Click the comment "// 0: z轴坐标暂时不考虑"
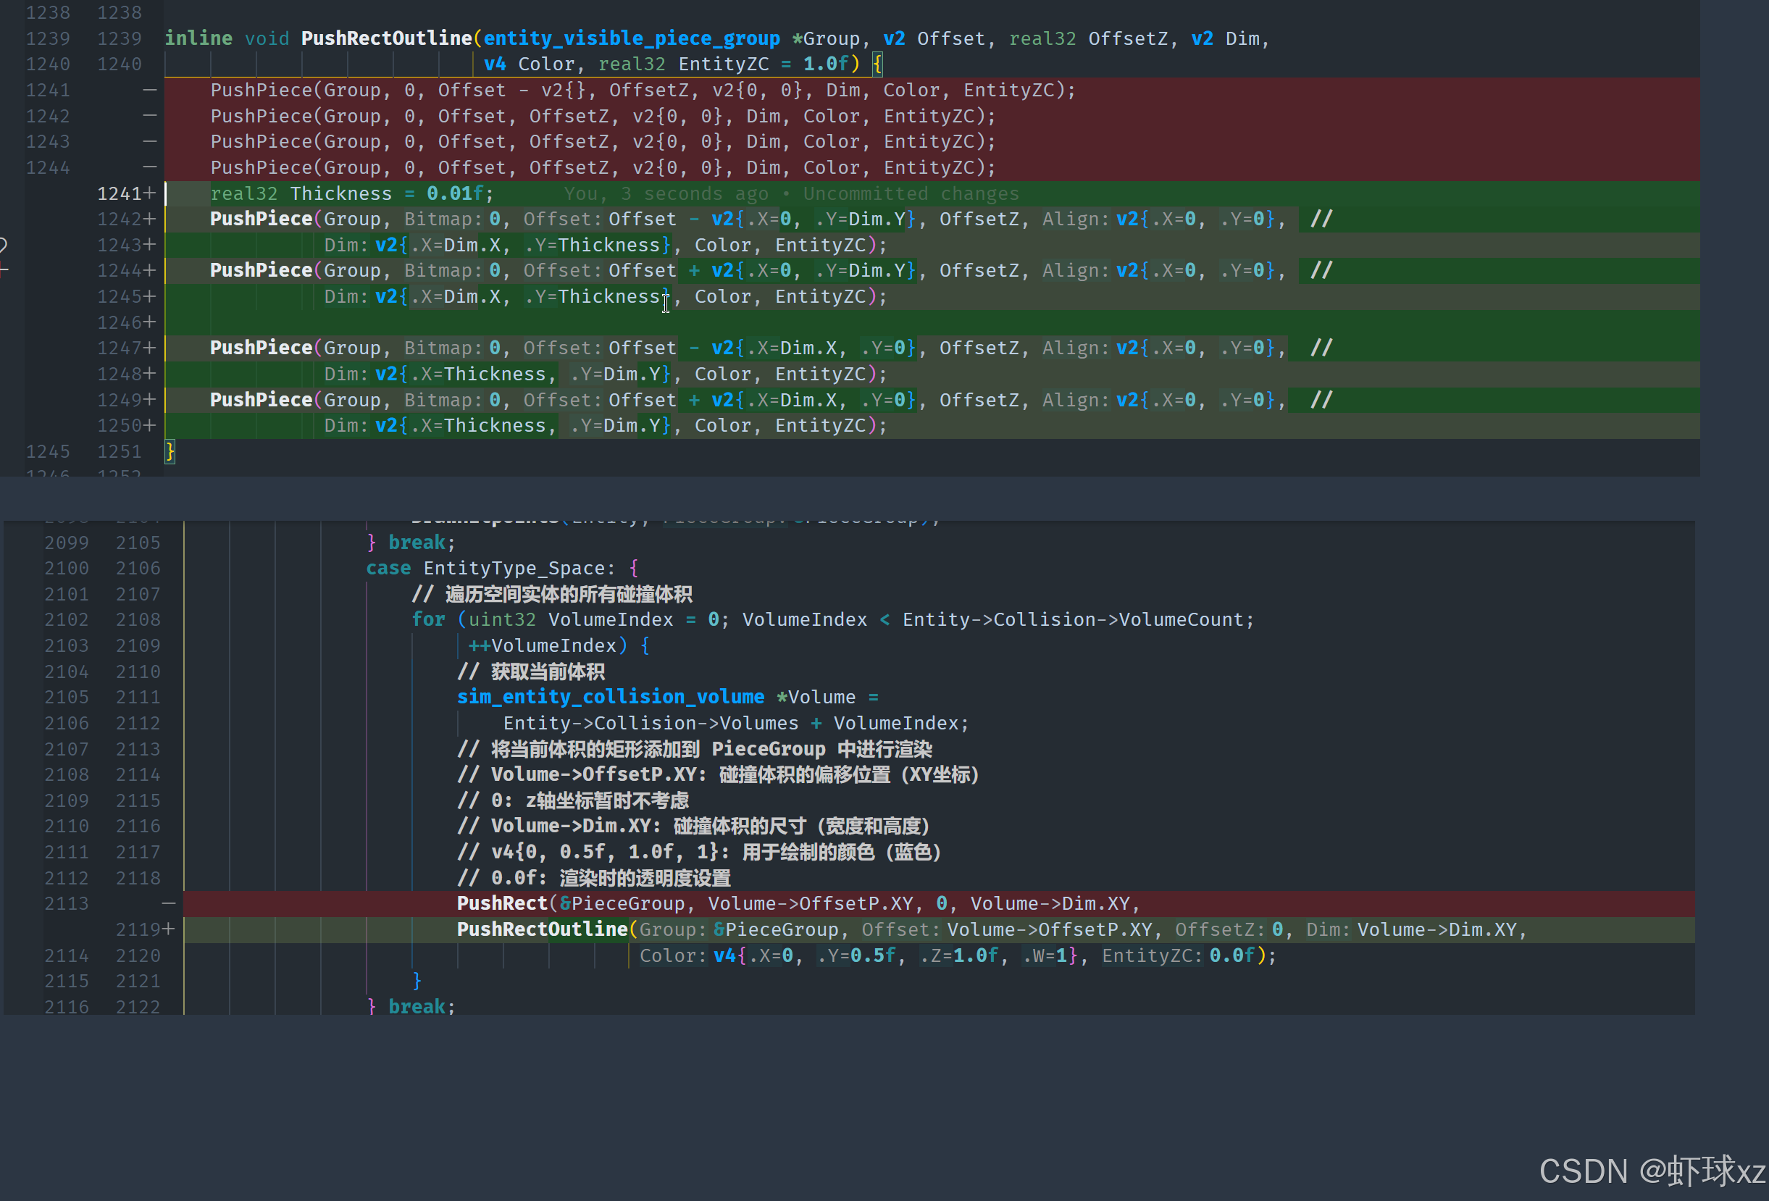This screenshot has width=1769, height=1201. click(x=572, y=800)
